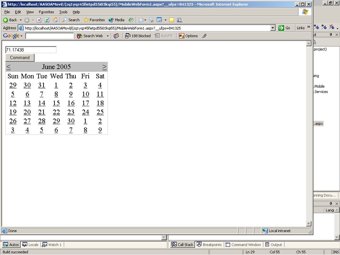This screenshot has height=255, width=340.
Task: Switch to Breakpoints tab
Action: (x=209, y=245)
